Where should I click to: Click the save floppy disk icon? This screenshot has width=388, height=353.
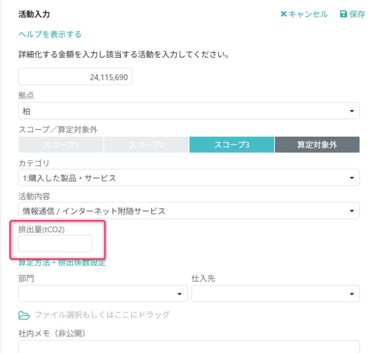point(344,15)
